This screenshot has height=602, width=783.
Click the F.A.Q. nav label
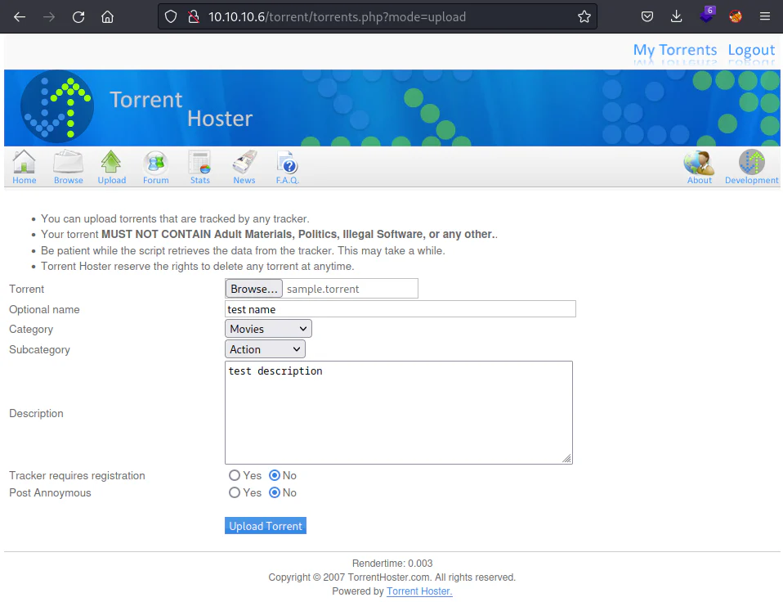pos(287,180)
